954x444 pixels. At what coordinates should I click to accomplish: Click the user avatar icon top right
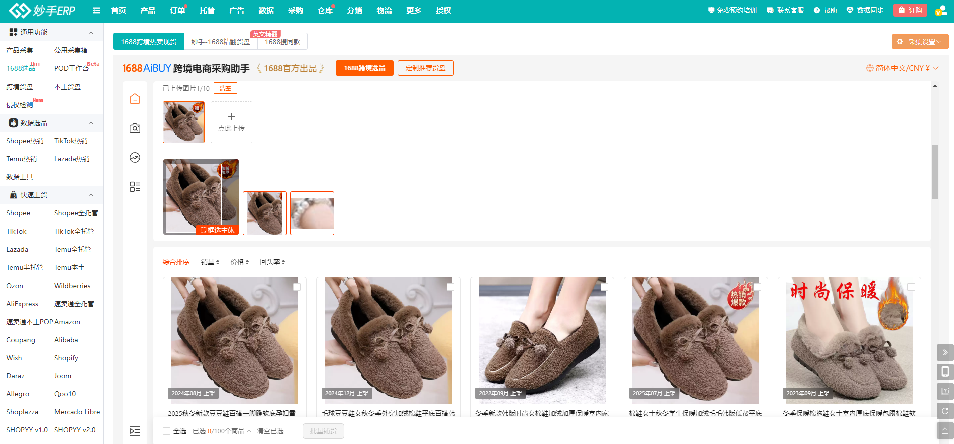(x=940, y=10)
